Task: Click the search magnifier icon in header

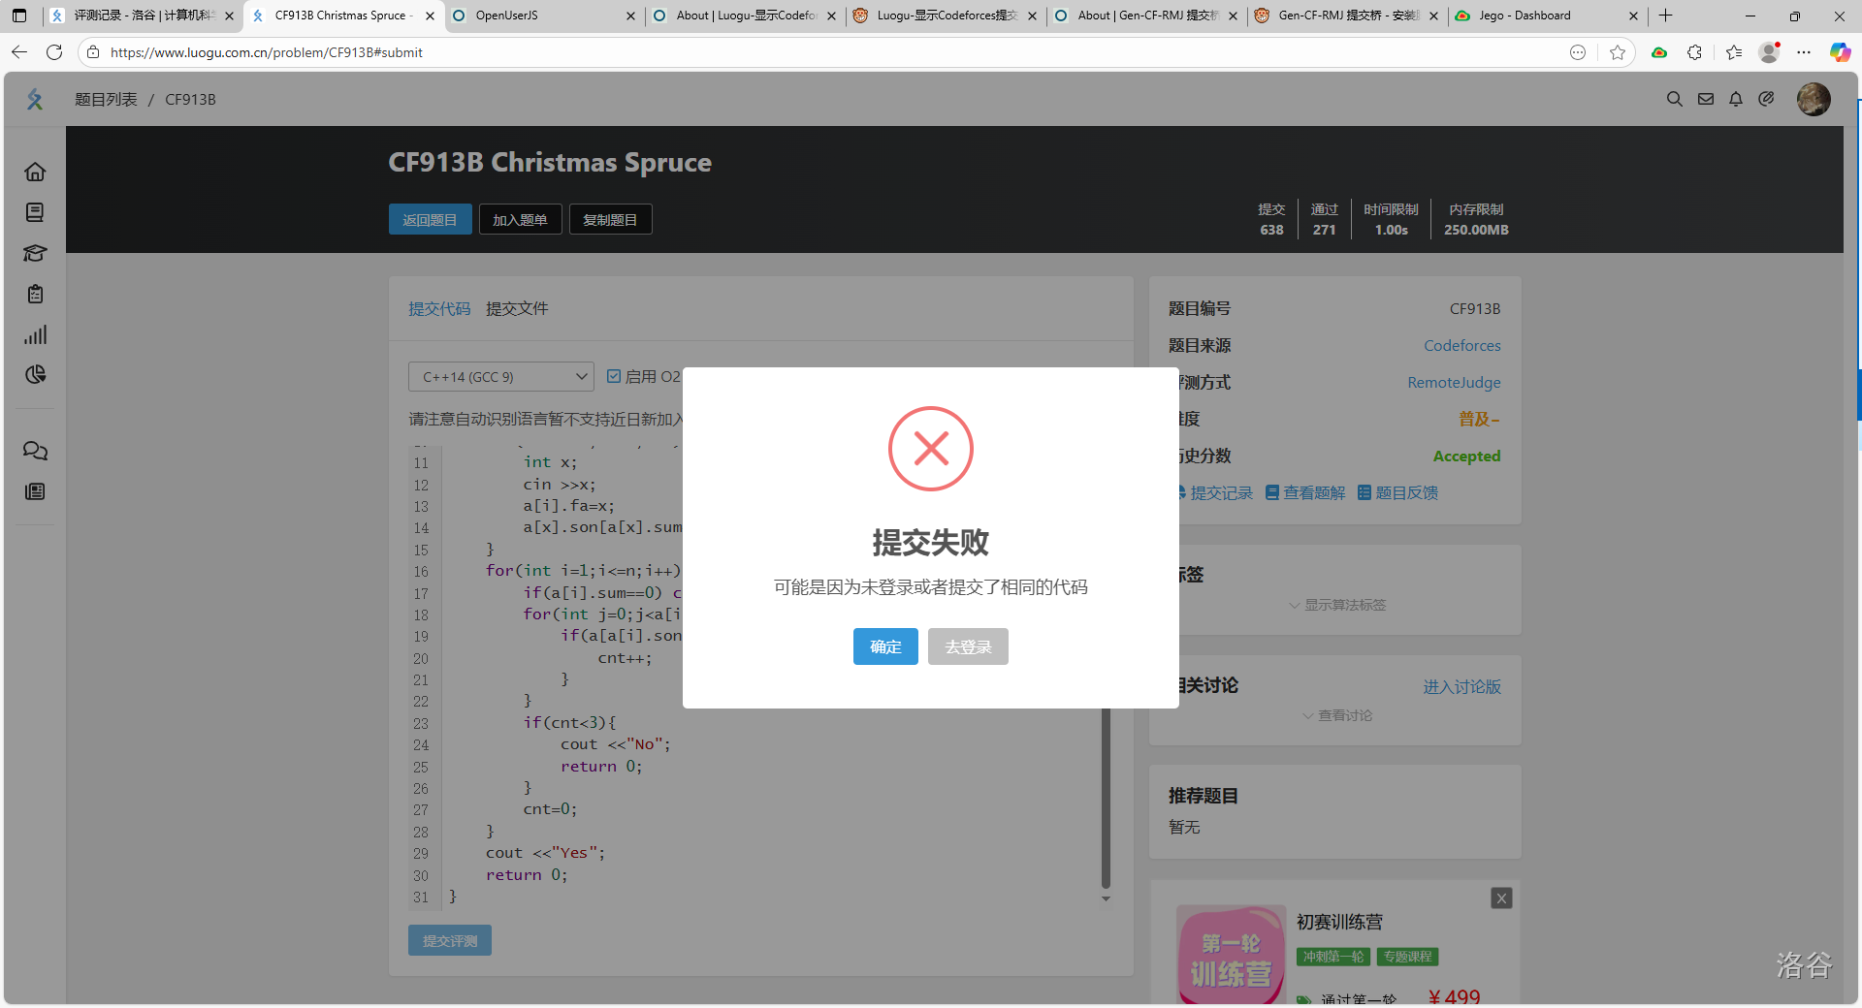Action: click(1674, 99)
